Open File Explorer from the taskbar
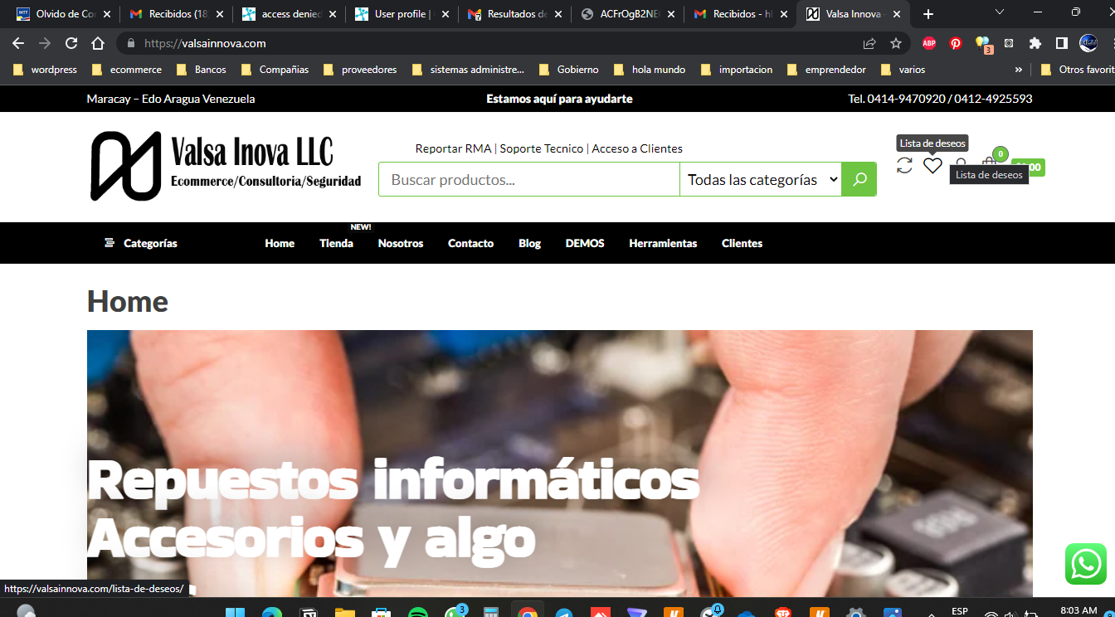 click(x=344, y=614)
